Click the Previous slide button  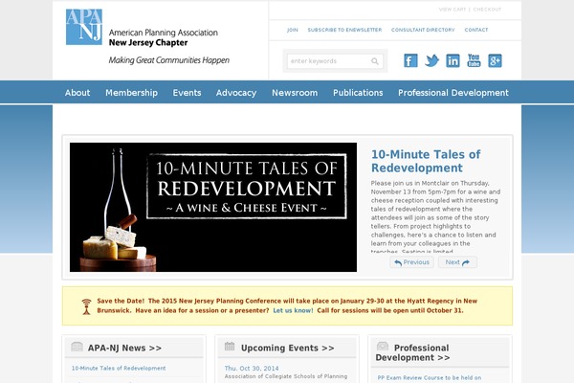(411, 262)
